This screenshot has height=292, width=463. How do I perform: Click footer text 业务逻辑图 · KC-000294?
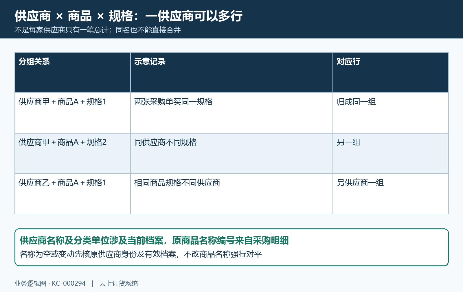pyautogui.click(x=50, y=283)
